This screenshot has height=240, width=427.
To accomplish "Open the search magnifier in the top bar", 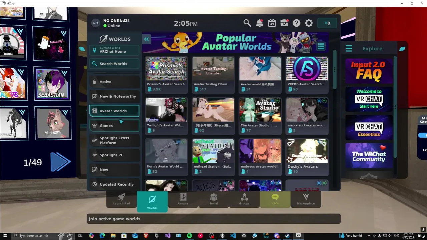I will [247, 23].
